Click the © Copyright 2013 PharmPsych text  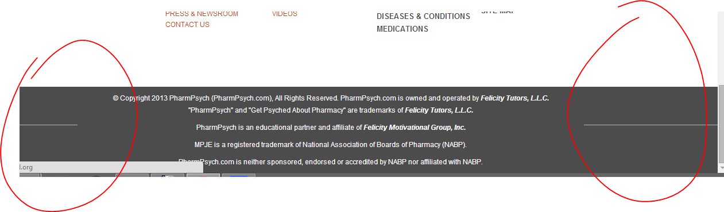pos(161,98)
